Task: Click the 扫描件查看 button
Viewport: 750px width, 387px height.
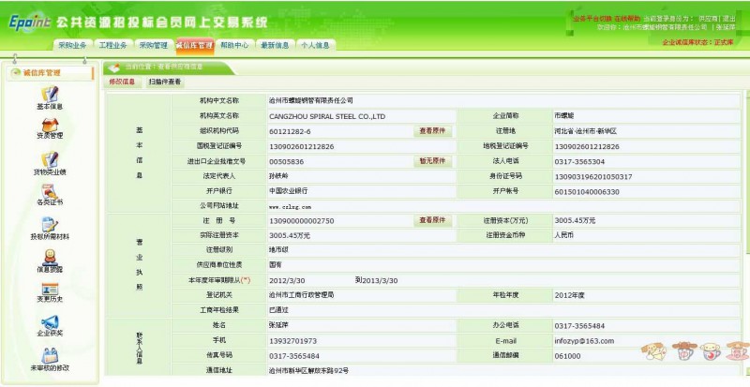Action: pos(165,82)
